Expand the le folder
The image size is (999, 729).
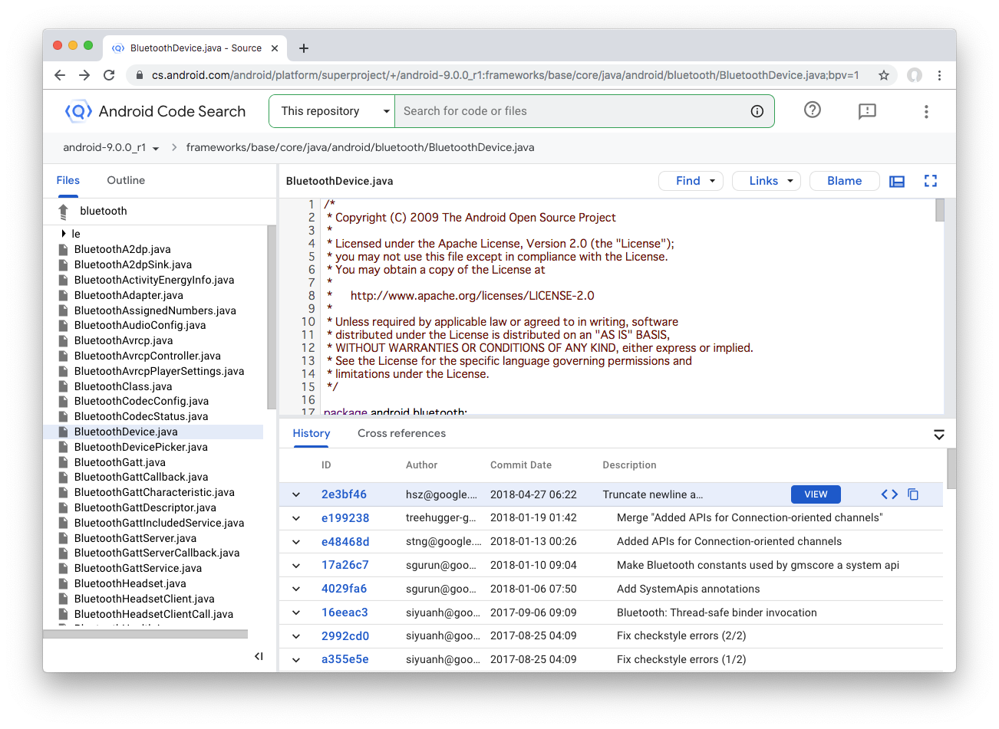[64, 234]
